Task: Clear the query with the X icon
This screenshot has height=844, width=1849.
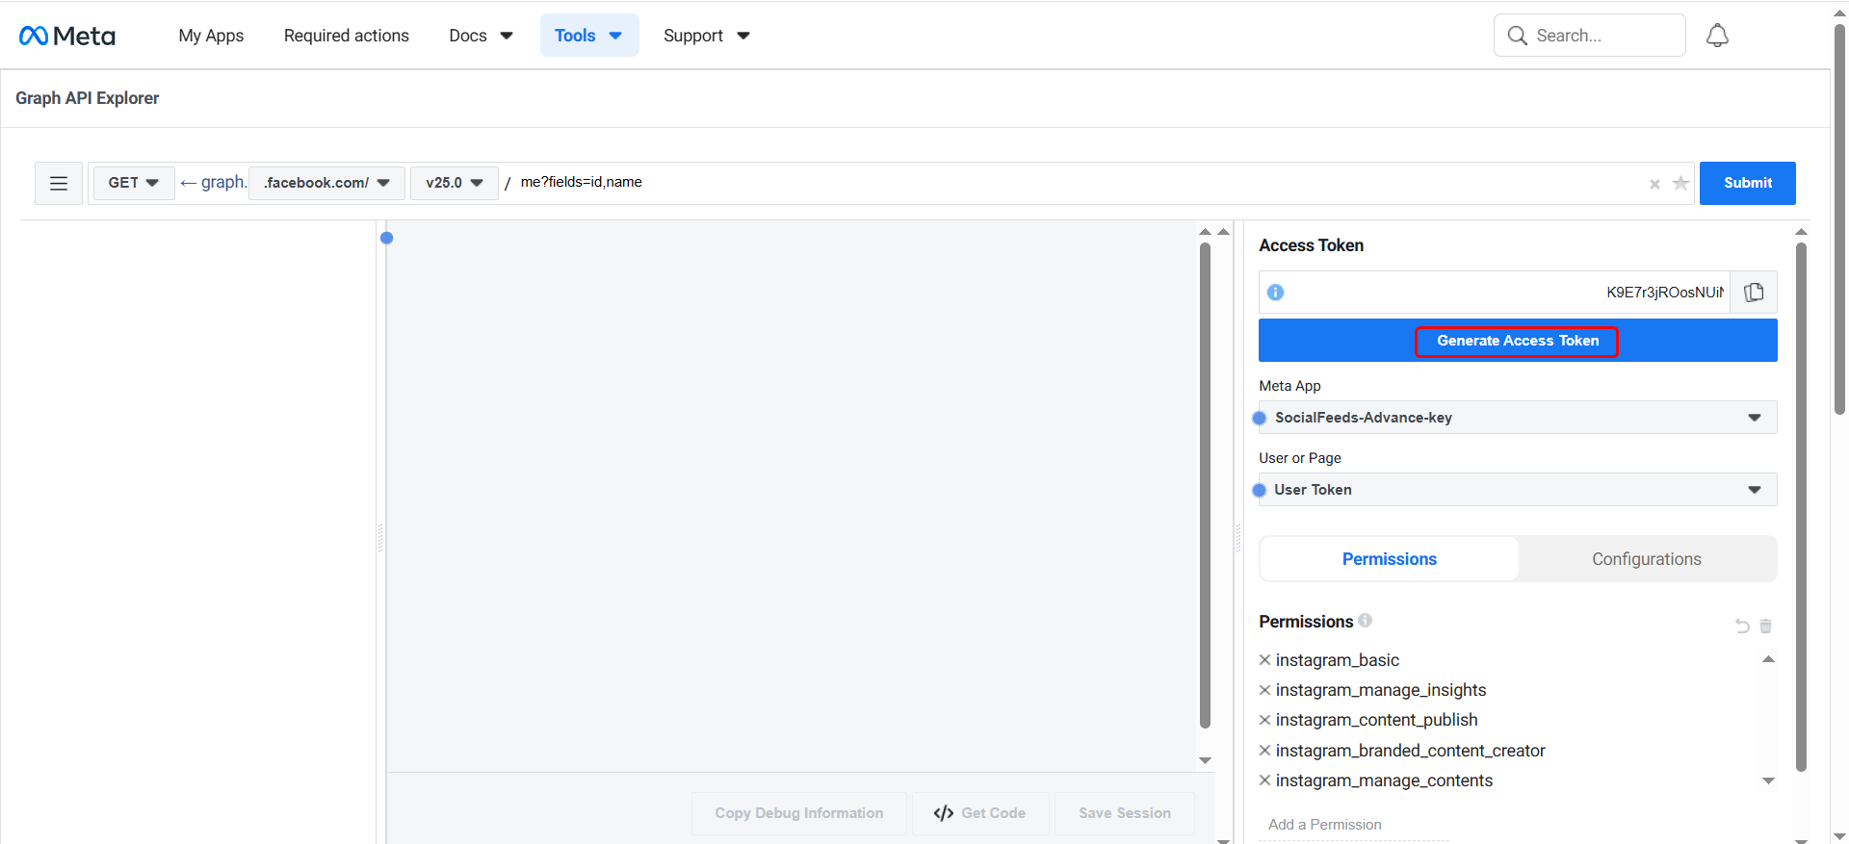Action: click(1654, 184)
